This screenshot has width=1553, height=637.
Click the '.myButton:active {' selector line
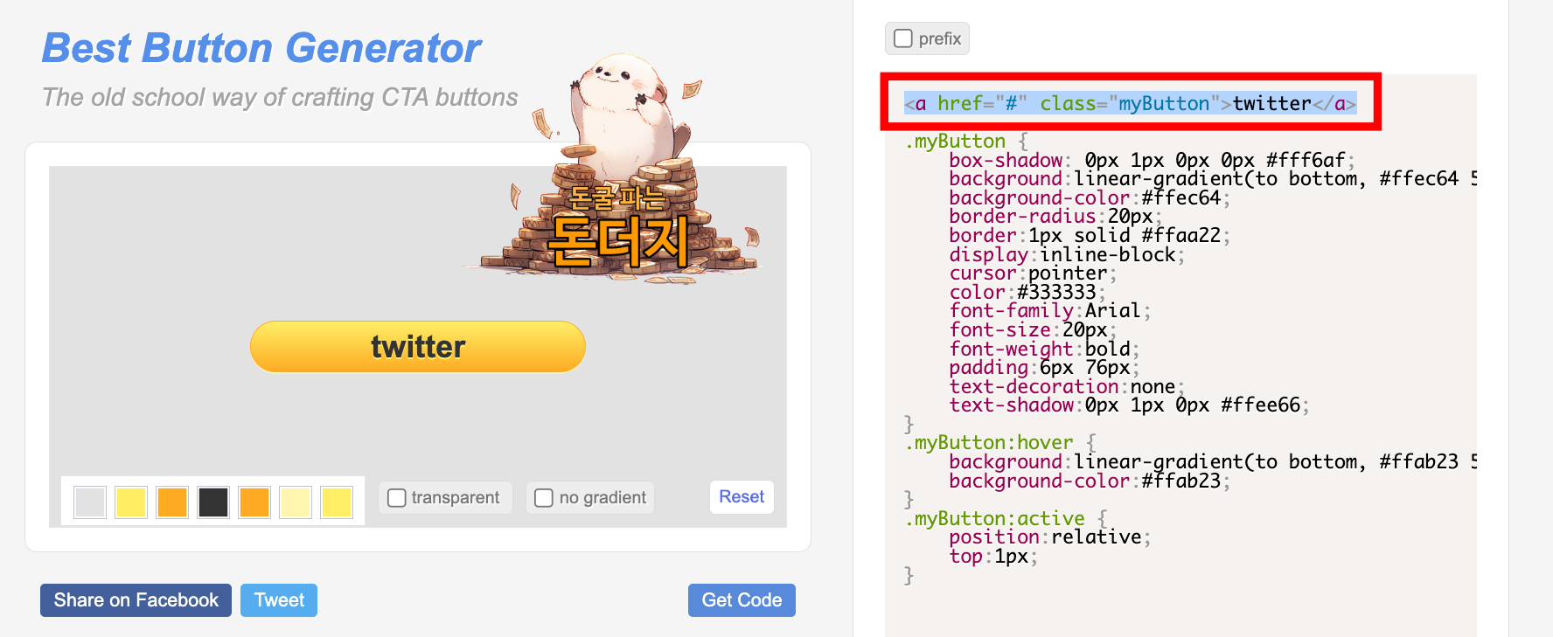pyautogui.click(x=1006, y=518)
